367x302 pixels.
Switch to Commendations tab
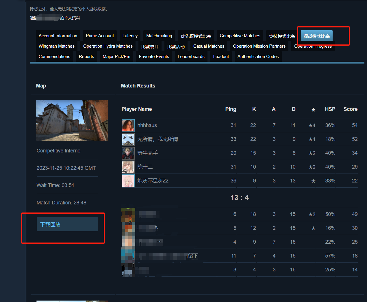pyautogui.click(x=54, y=57)
